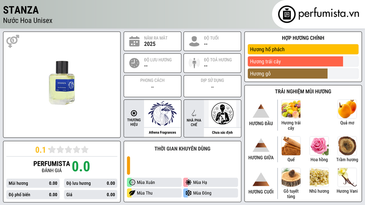Select the Hoa hồng rose note image
365x205 pixels.
(x=319, y=146)
